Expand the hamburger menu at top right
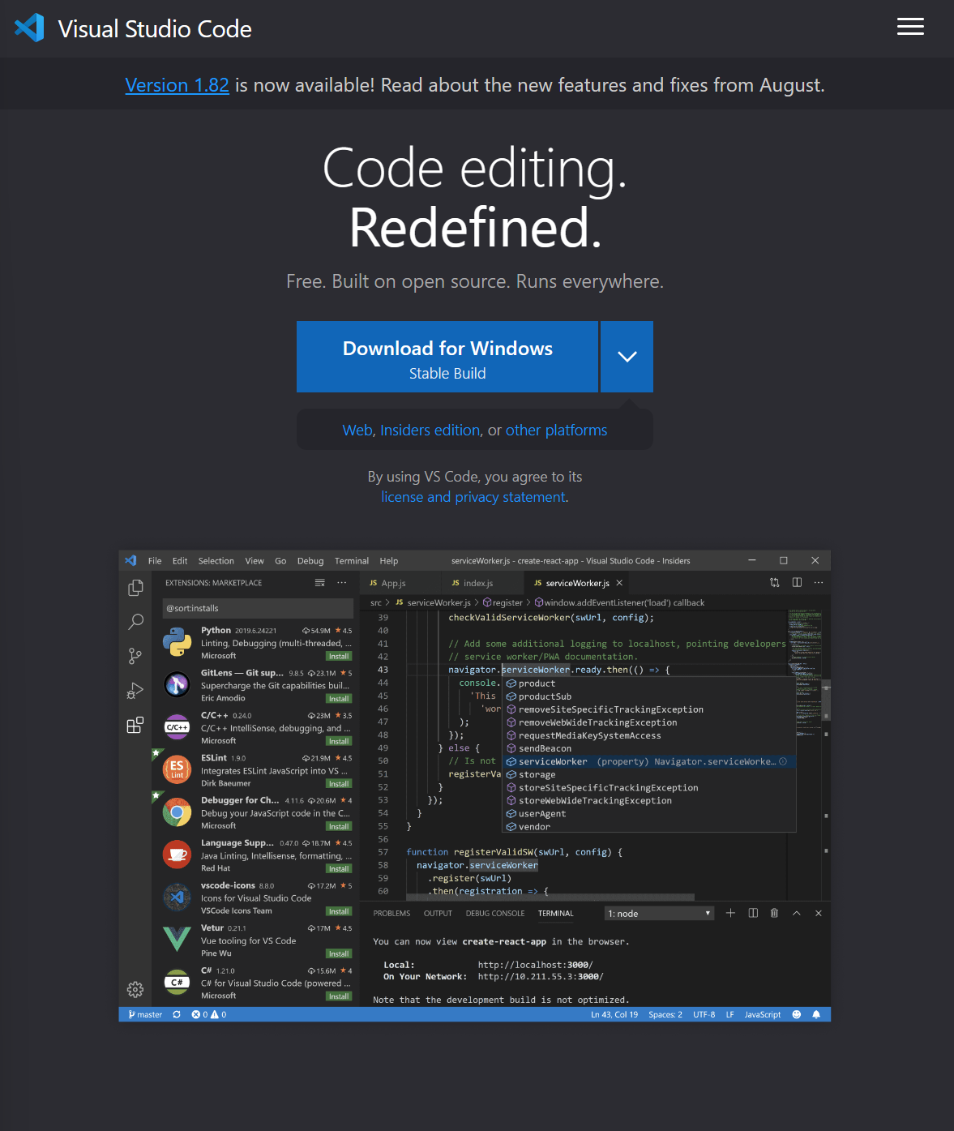The width and height of the screenshot is (954, 1131). tap(910, 27)
